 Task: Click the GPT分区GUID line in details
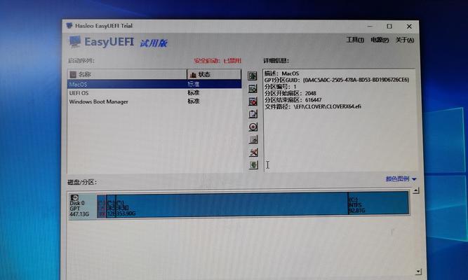coord(337,80)
